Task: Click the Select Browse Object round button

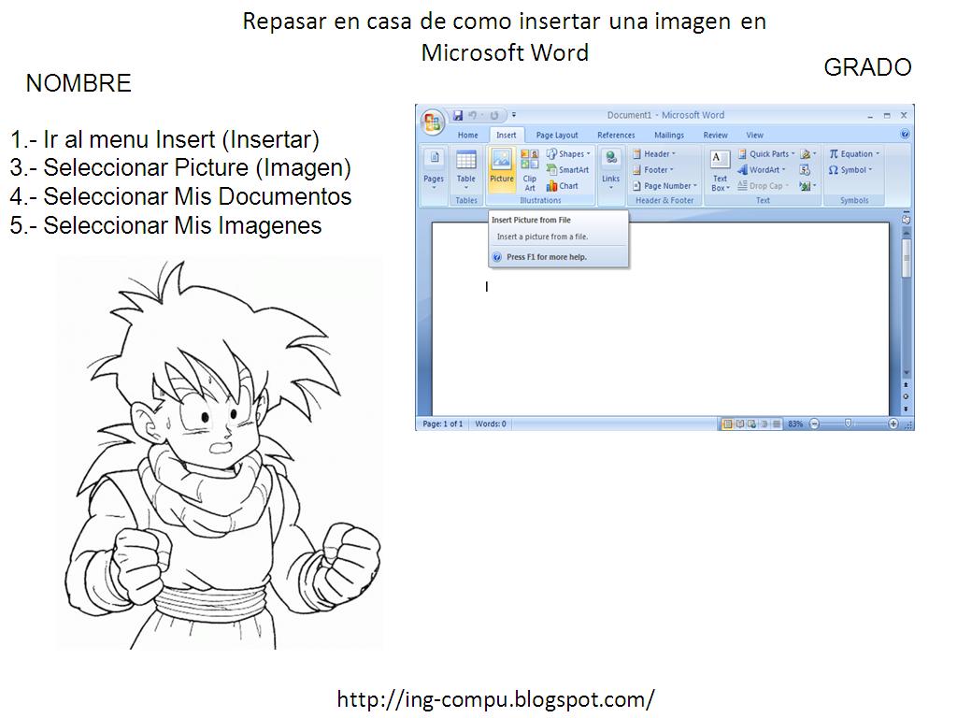Action: (907, 396)
